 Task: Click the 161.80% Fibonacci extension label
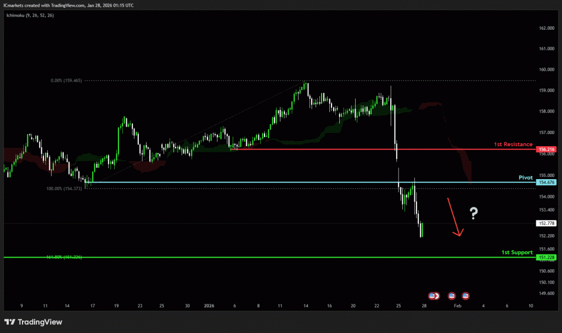64,257
